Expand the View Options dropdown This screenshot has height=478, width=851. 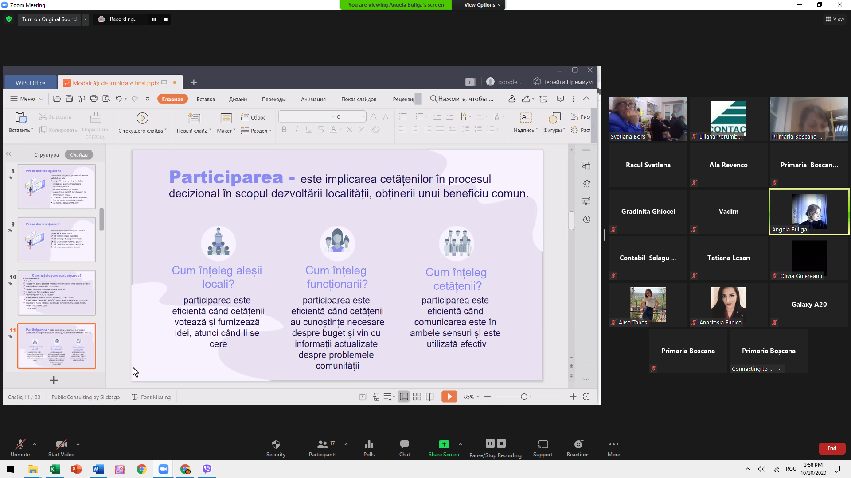tap(482, 5)
